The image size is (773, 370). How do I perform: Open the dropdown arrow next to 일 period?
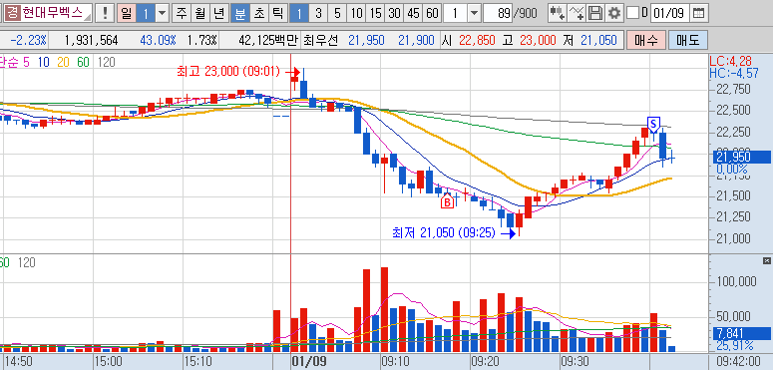tap(162, 13)
